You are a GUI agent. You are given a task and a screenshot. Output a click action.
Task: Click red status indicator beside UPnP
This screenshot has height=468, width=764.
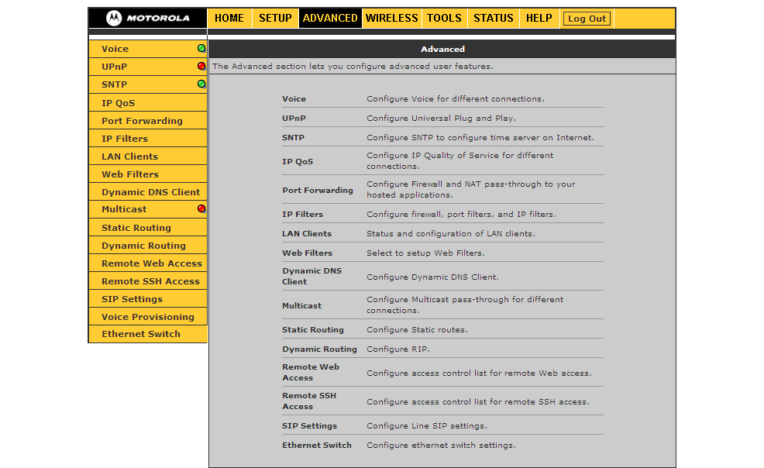point(201,66)
